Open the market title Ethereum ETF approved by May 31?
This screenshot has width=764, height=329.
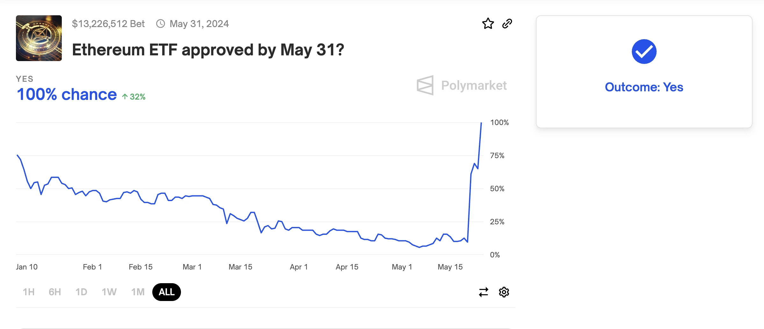click(208, 50)
